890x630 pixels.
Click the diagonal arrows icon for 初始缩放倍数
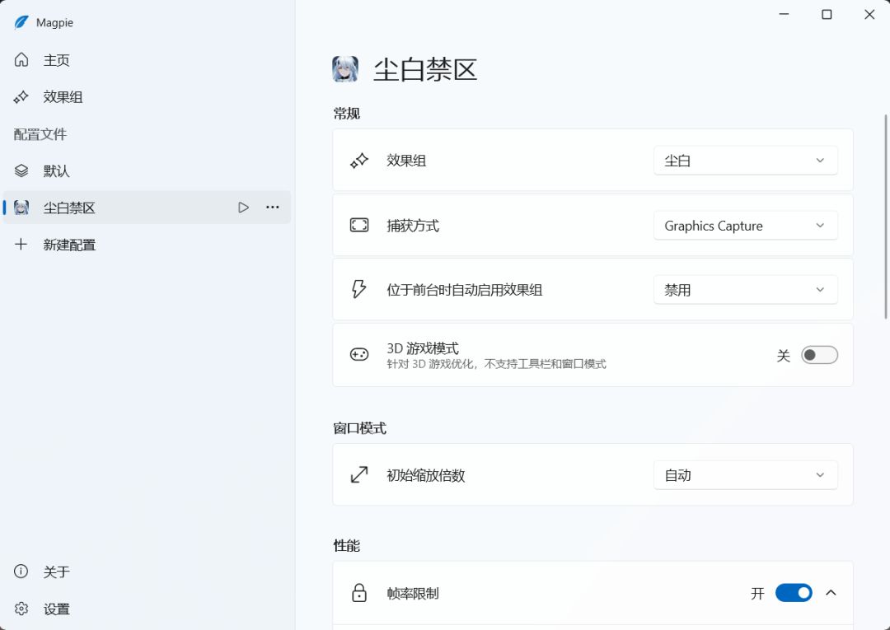pos(358,474)
